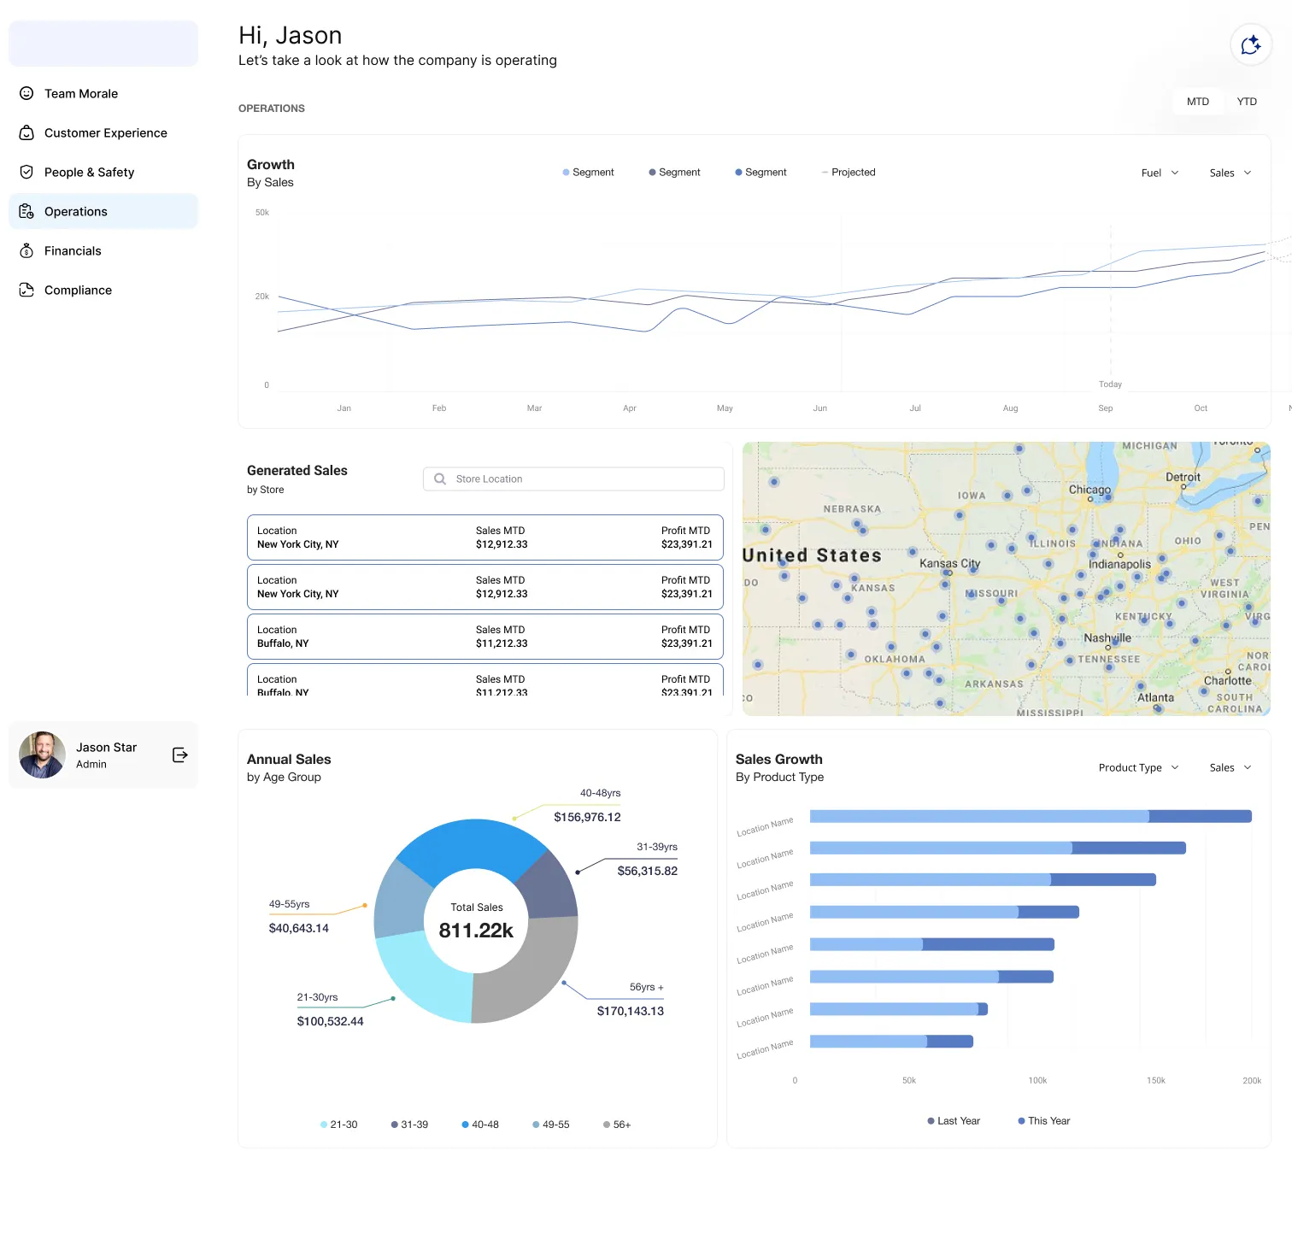Expand the Product Type dropdown

click(x=1138, y=767)
